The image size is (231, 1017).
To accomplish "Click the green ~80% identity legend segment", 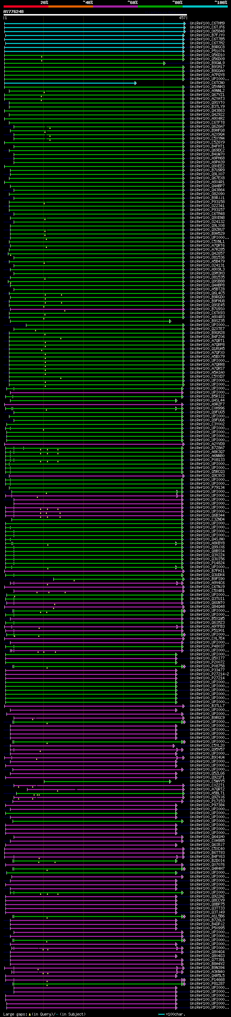I will pos(160,6).
